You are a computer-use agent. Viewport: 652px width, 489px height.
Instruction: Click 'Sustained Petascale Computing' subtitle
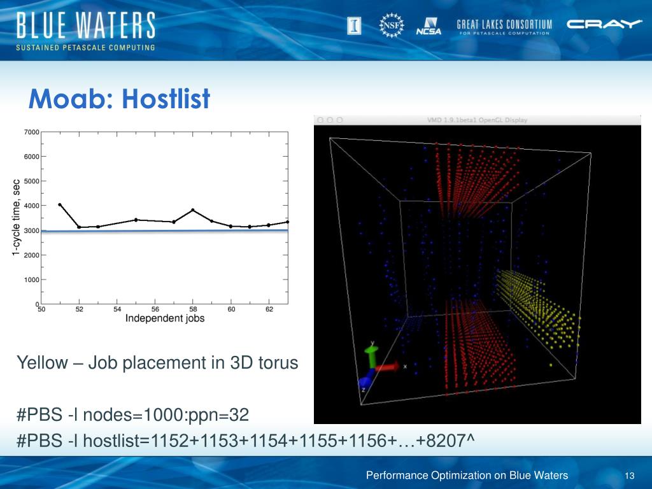tap(86, 47)
